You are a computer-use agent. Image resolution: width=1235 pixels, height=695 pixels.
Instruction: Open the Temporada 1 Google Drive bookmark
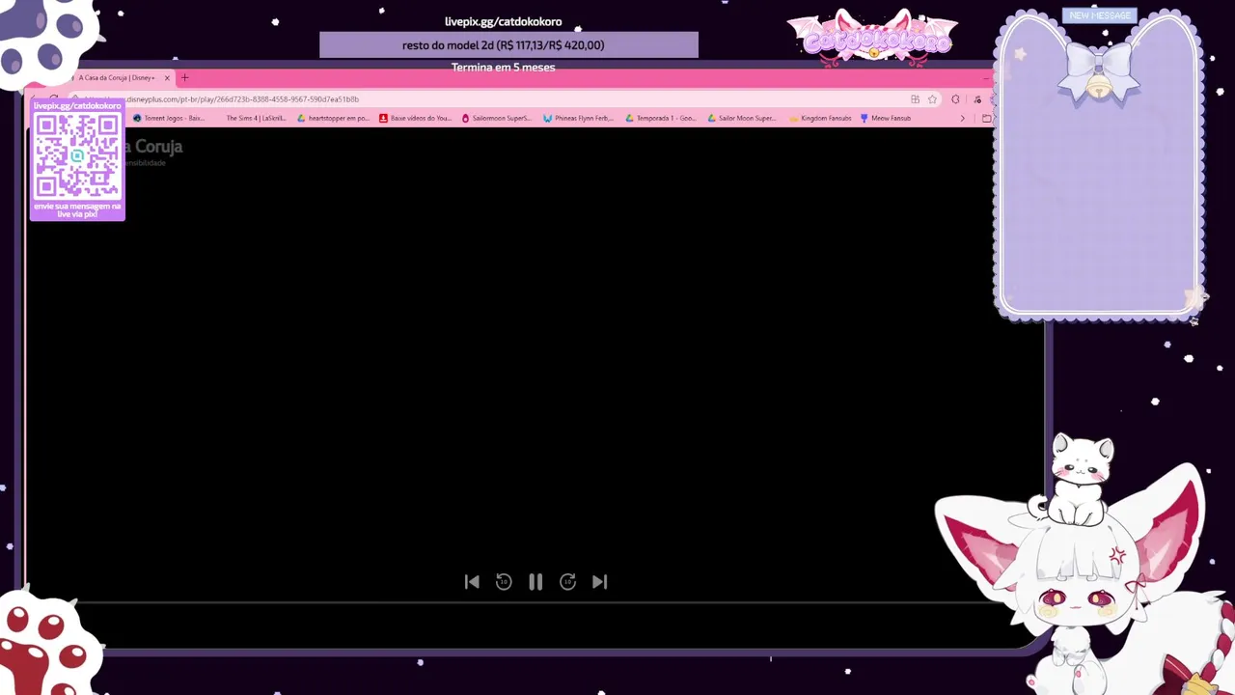click(660, 118)
